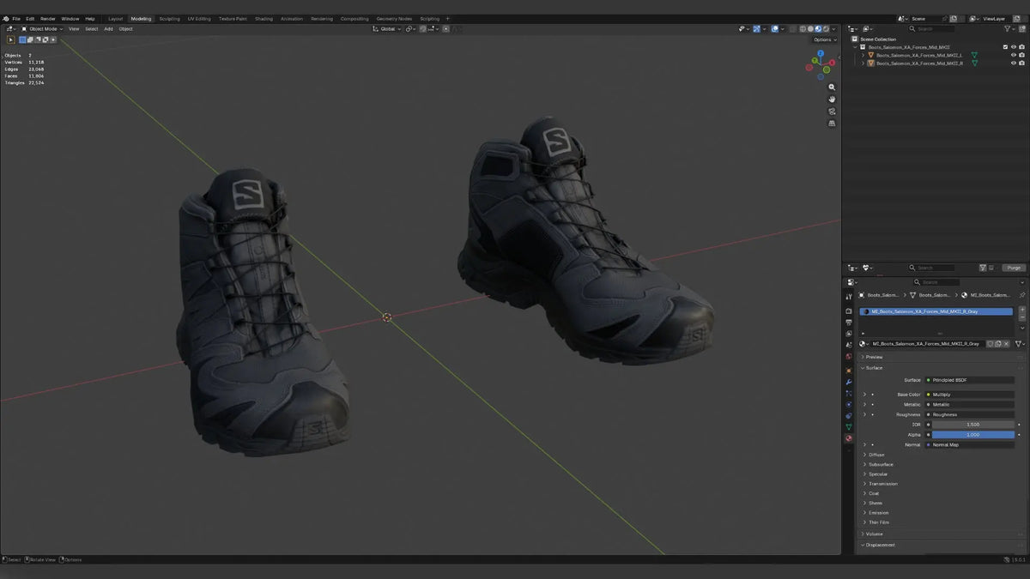
Task: Click the unlink material X icon
Action: click(x=1007, y=343)
